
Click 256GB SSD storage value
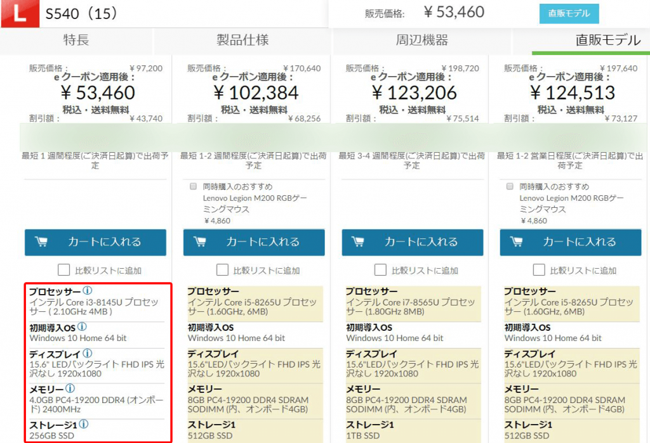52,435
